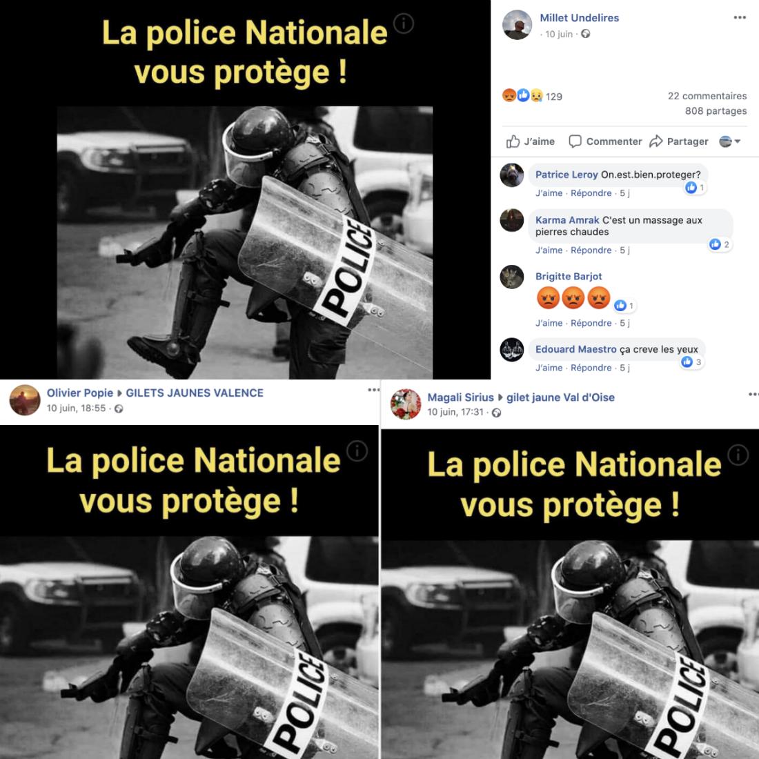Viewport: 759px width, 759px height.
Task: Click Répondre under Patrice Leroy's comment
Action: coord(591,193)
